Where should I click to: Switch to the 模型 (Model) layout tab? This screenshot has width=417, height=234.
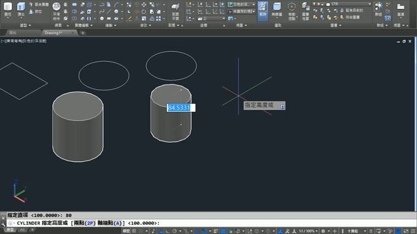coord(10,229)
